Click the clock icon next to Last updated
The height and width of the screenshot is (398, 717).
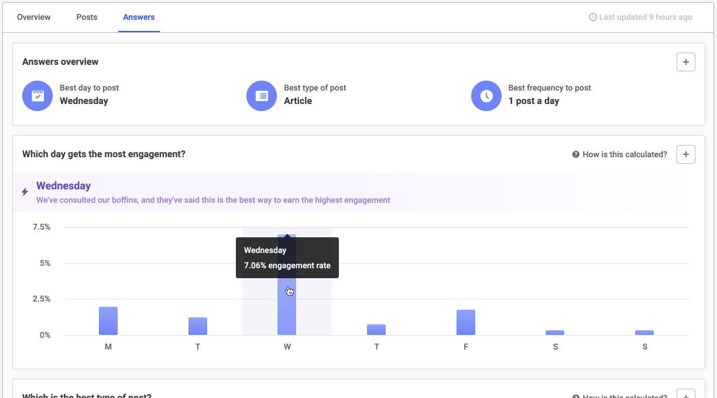pyautogui.click(x=591, y=17)
